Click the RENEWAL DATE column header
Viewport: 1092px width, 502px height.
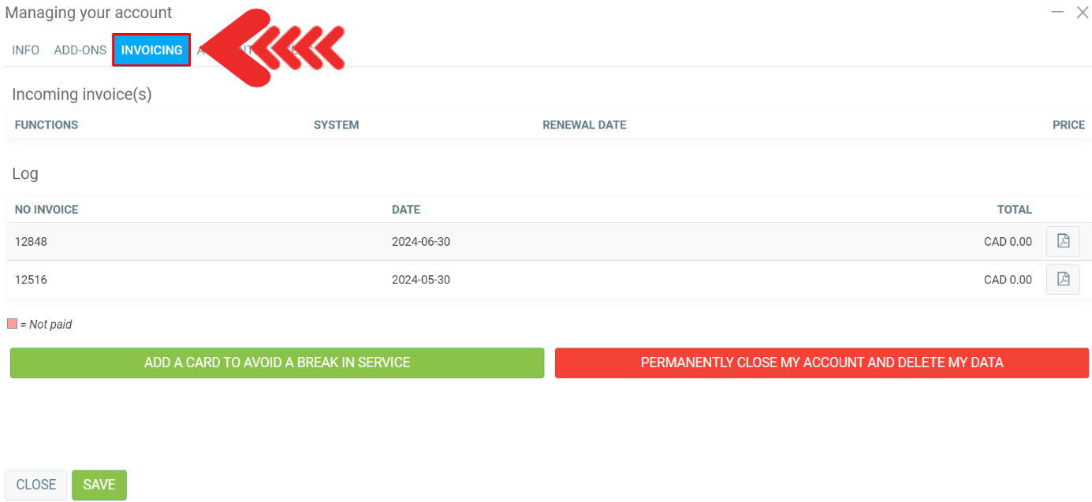pyautogui.click(x=584, y=125)
